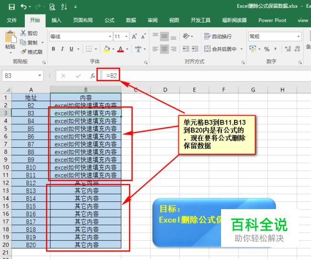The width and height of the screenshot is (311, 259).
Task: Click the Copy (复制) icon
Action: (23, 42)
